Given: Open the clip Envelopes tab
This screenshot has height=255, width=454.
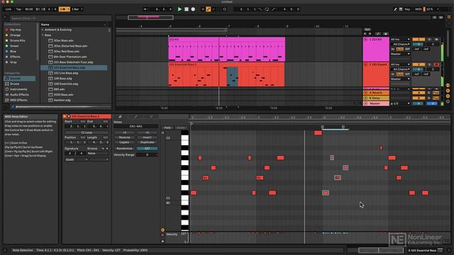Looking at the screenshot, I should click(x=135, y=117).
